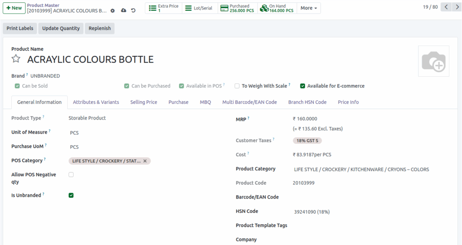Toggle the Can be Sold checkbox
This screenshot has height=245, width=462.
tap(17, 86)
